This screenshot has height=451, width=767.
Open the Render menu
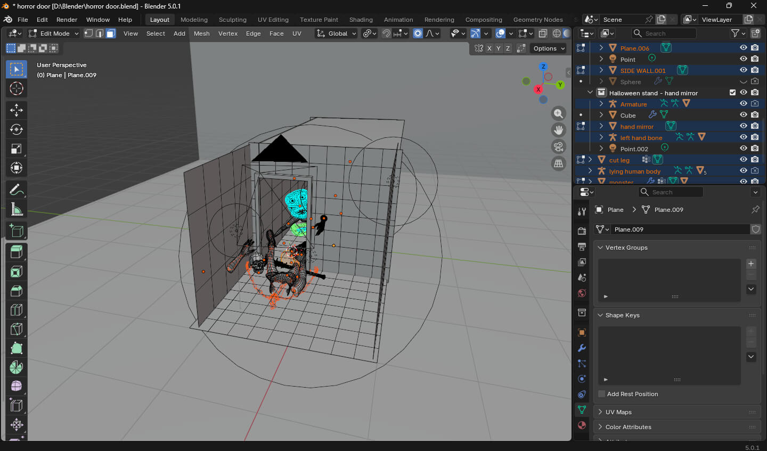click(67, 20)
